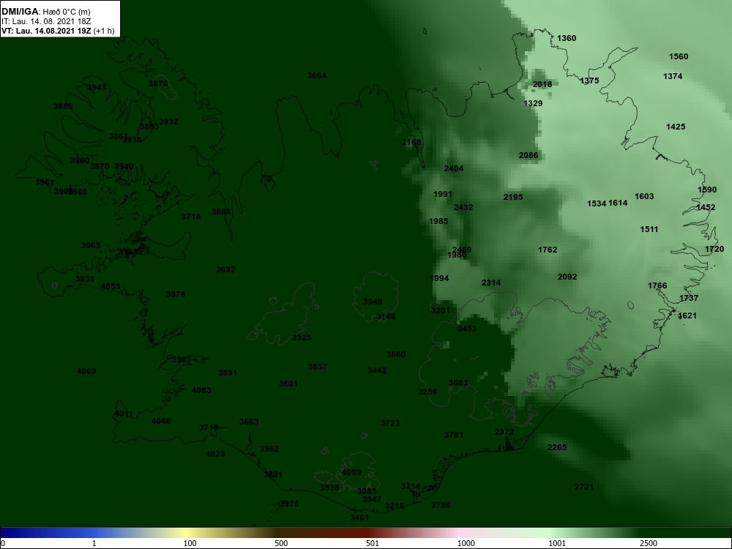Select the map value 2018

tap(542, 84)
